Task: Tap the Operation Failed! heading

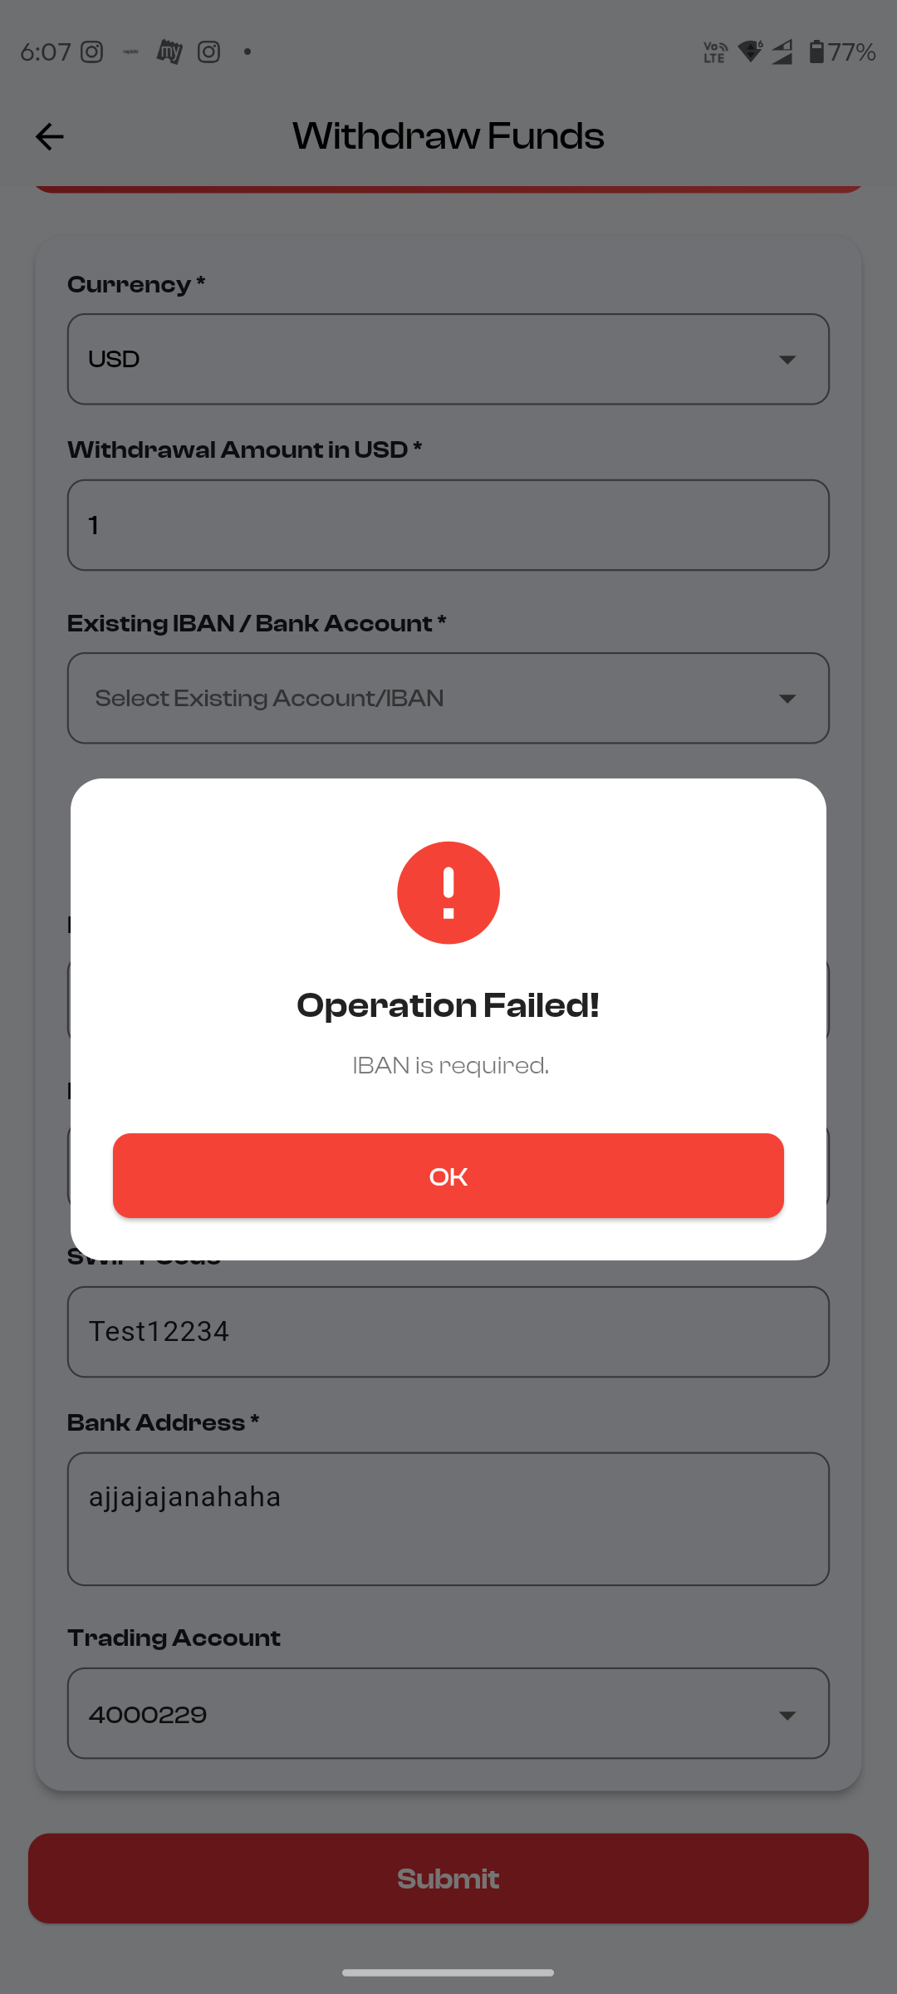Action: pyautogui.click(x=448, y=1006)
